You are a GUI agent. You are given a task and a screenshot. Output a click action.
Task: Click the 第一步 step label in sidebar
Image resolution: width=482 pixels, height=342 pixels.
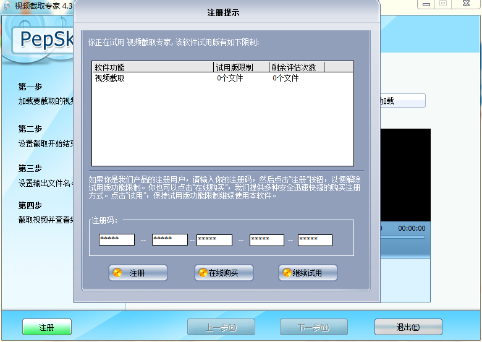(30, 87)
